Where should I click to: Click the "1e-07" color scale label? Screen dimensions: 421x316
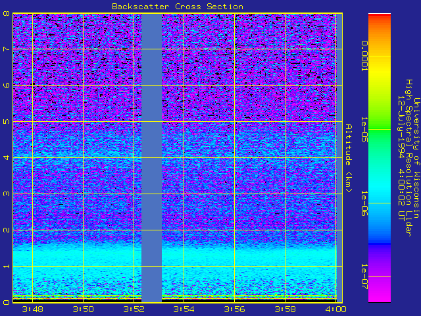coord(364,276)
